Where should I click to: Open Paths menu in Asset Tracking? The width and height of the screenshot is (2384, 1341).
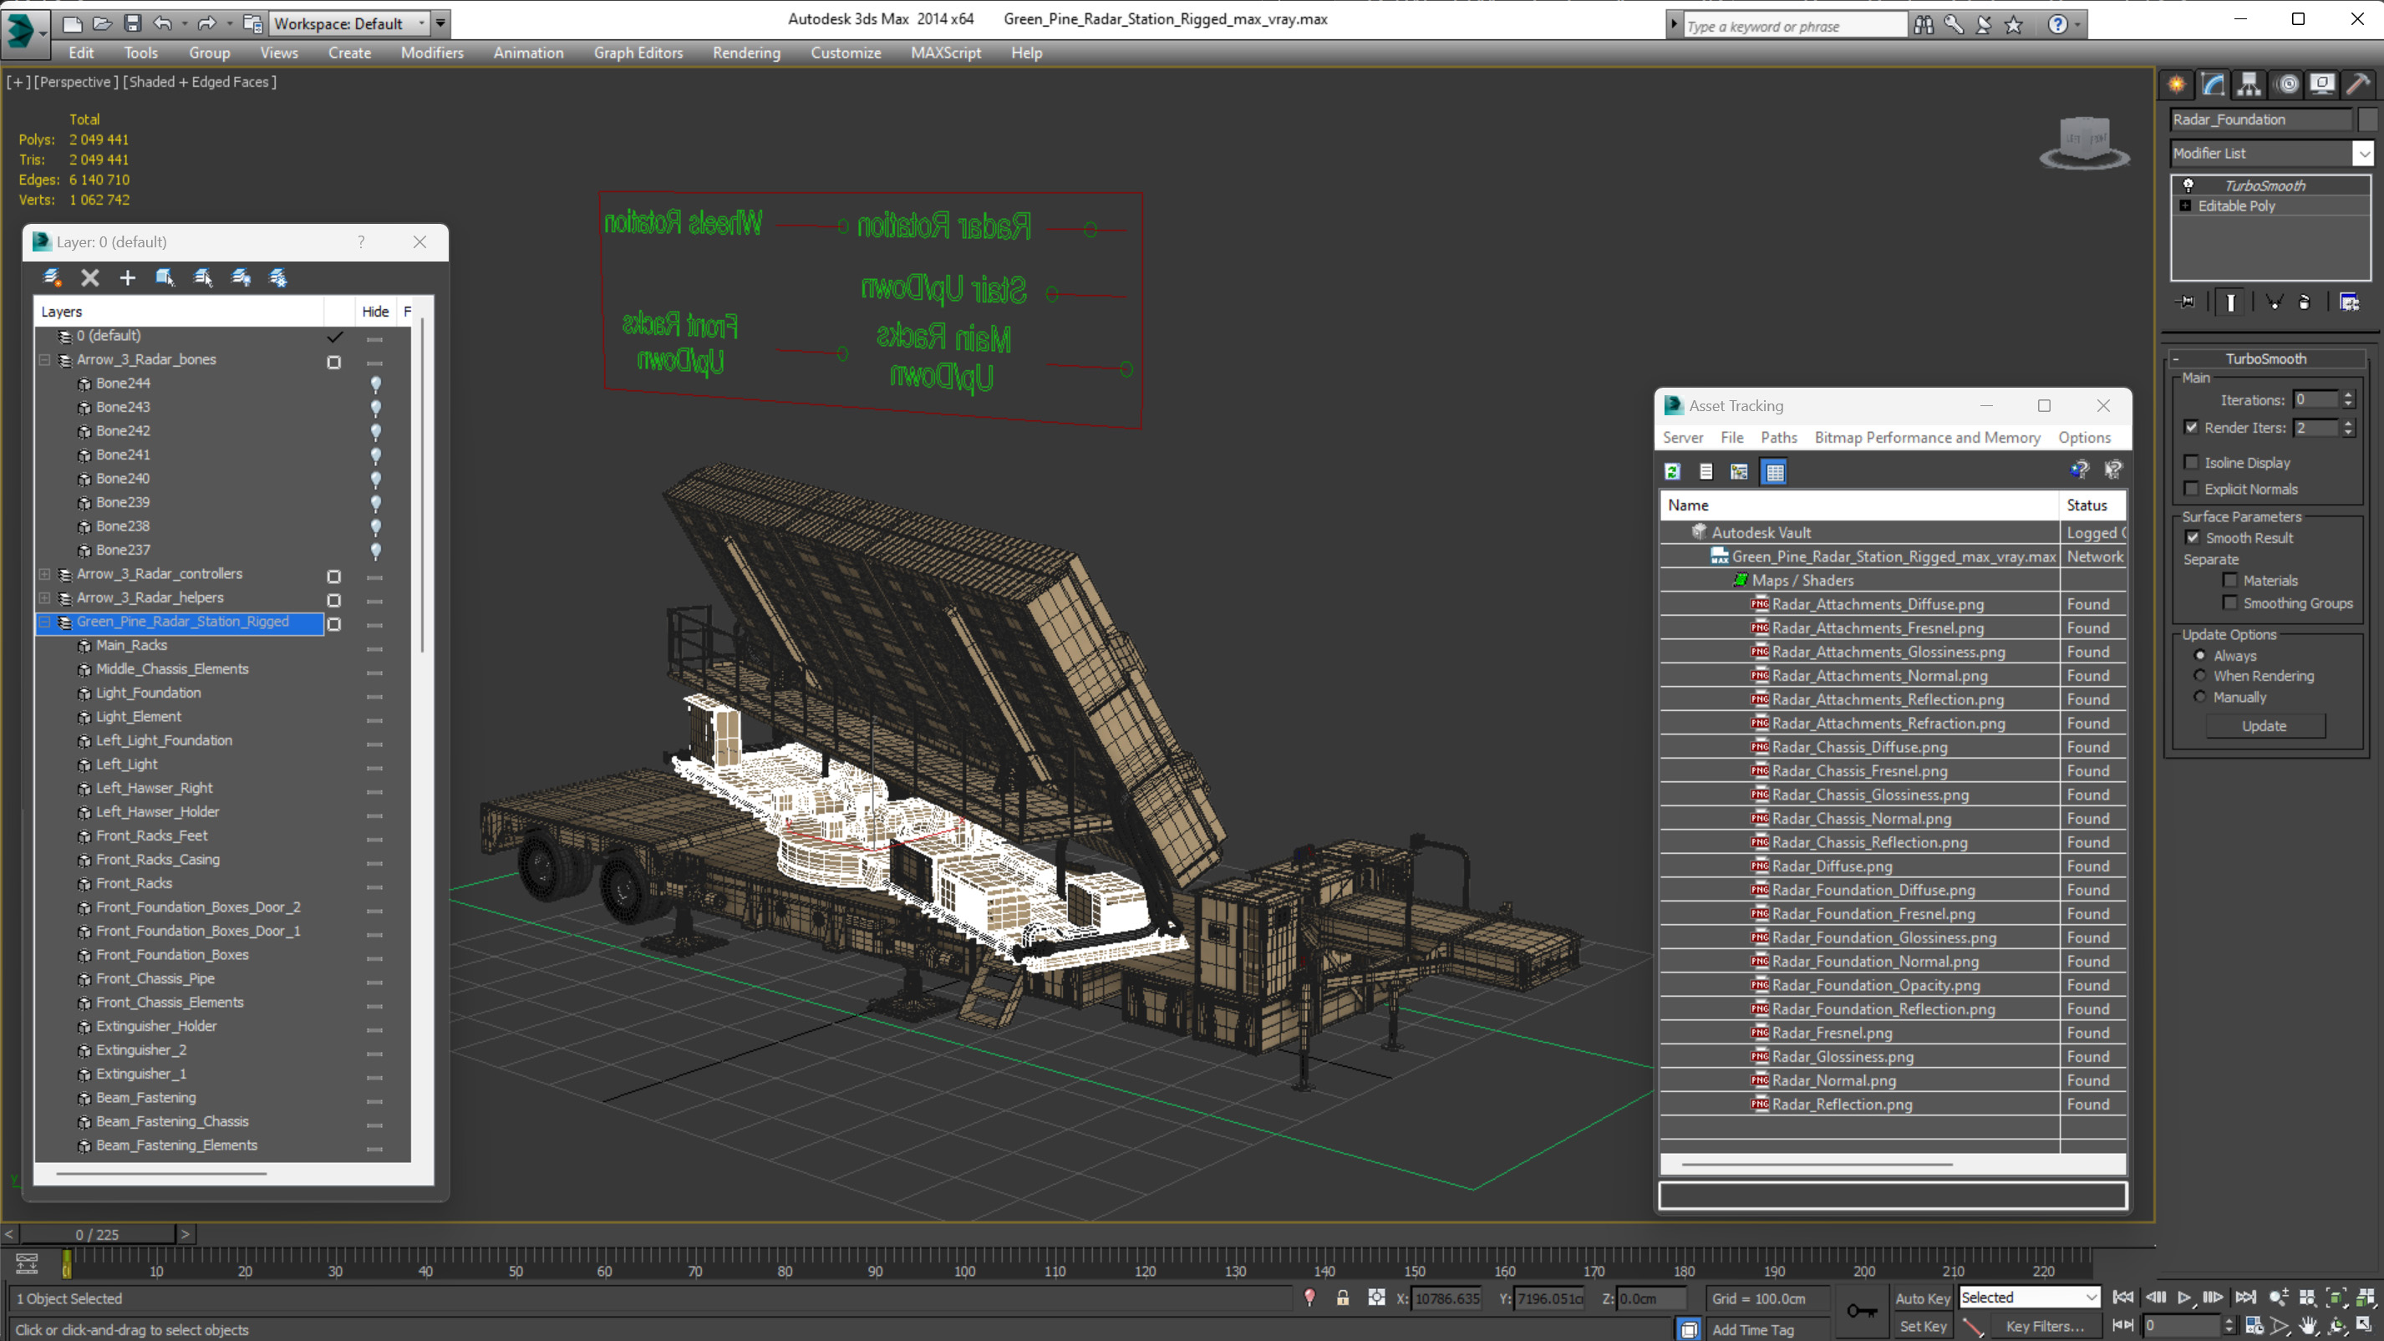[1778, 438]
